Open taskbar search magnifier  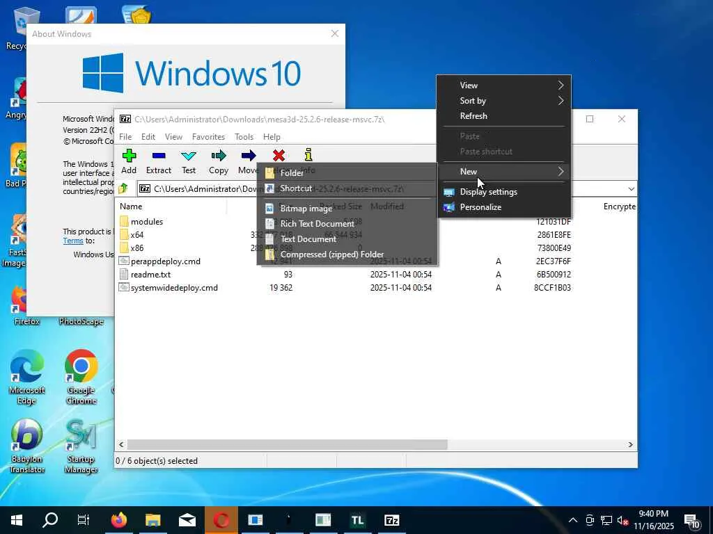50,520
